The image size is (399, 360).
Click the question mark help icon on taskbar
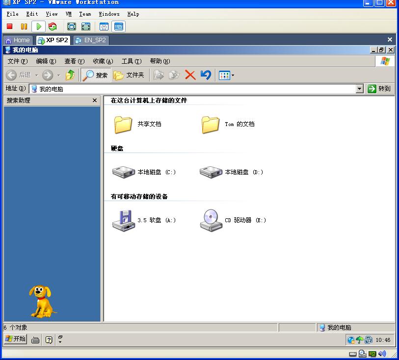[49, 340]
